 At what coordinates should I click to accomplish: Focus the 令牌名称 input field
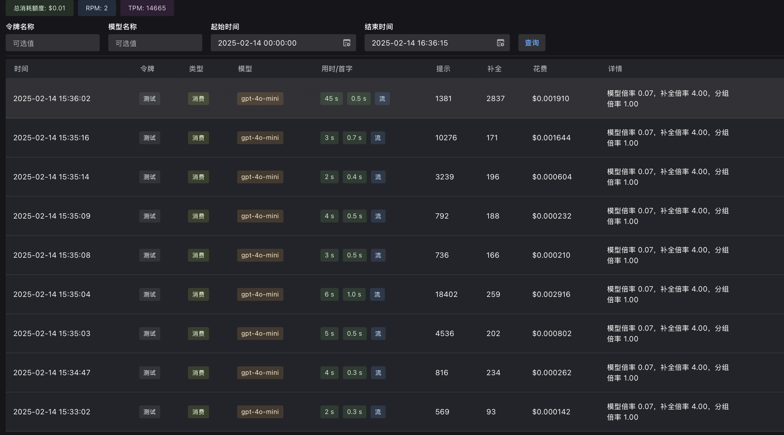[53, 43]
